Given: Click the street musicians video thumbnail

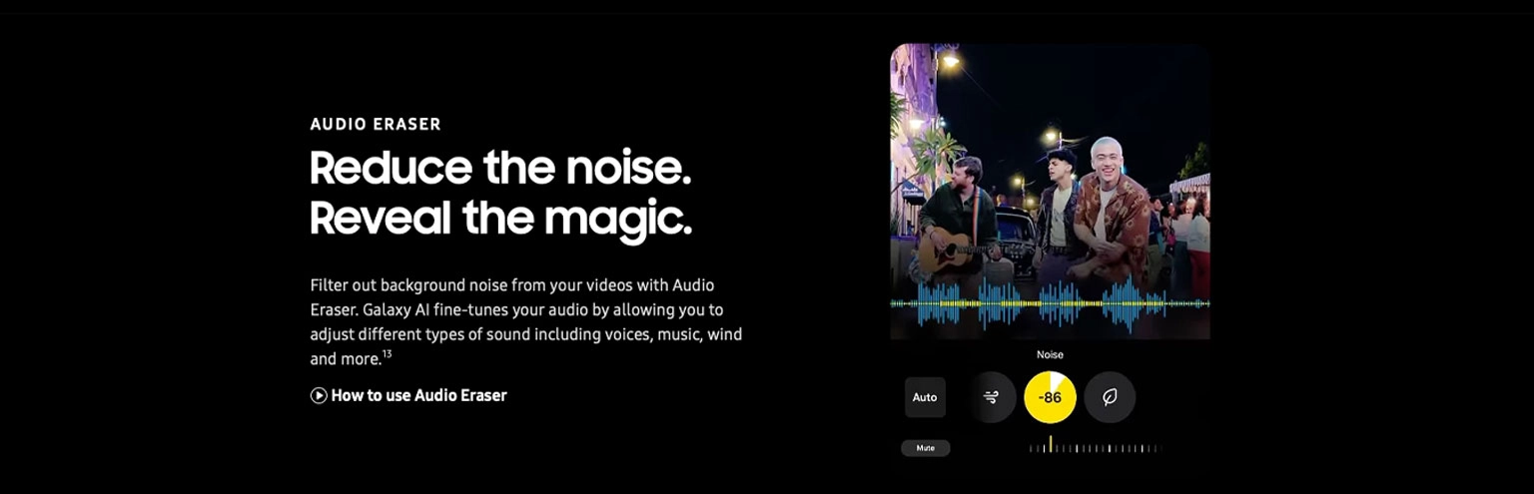Looking at the screenshot, I should [x=1050, y=191].
